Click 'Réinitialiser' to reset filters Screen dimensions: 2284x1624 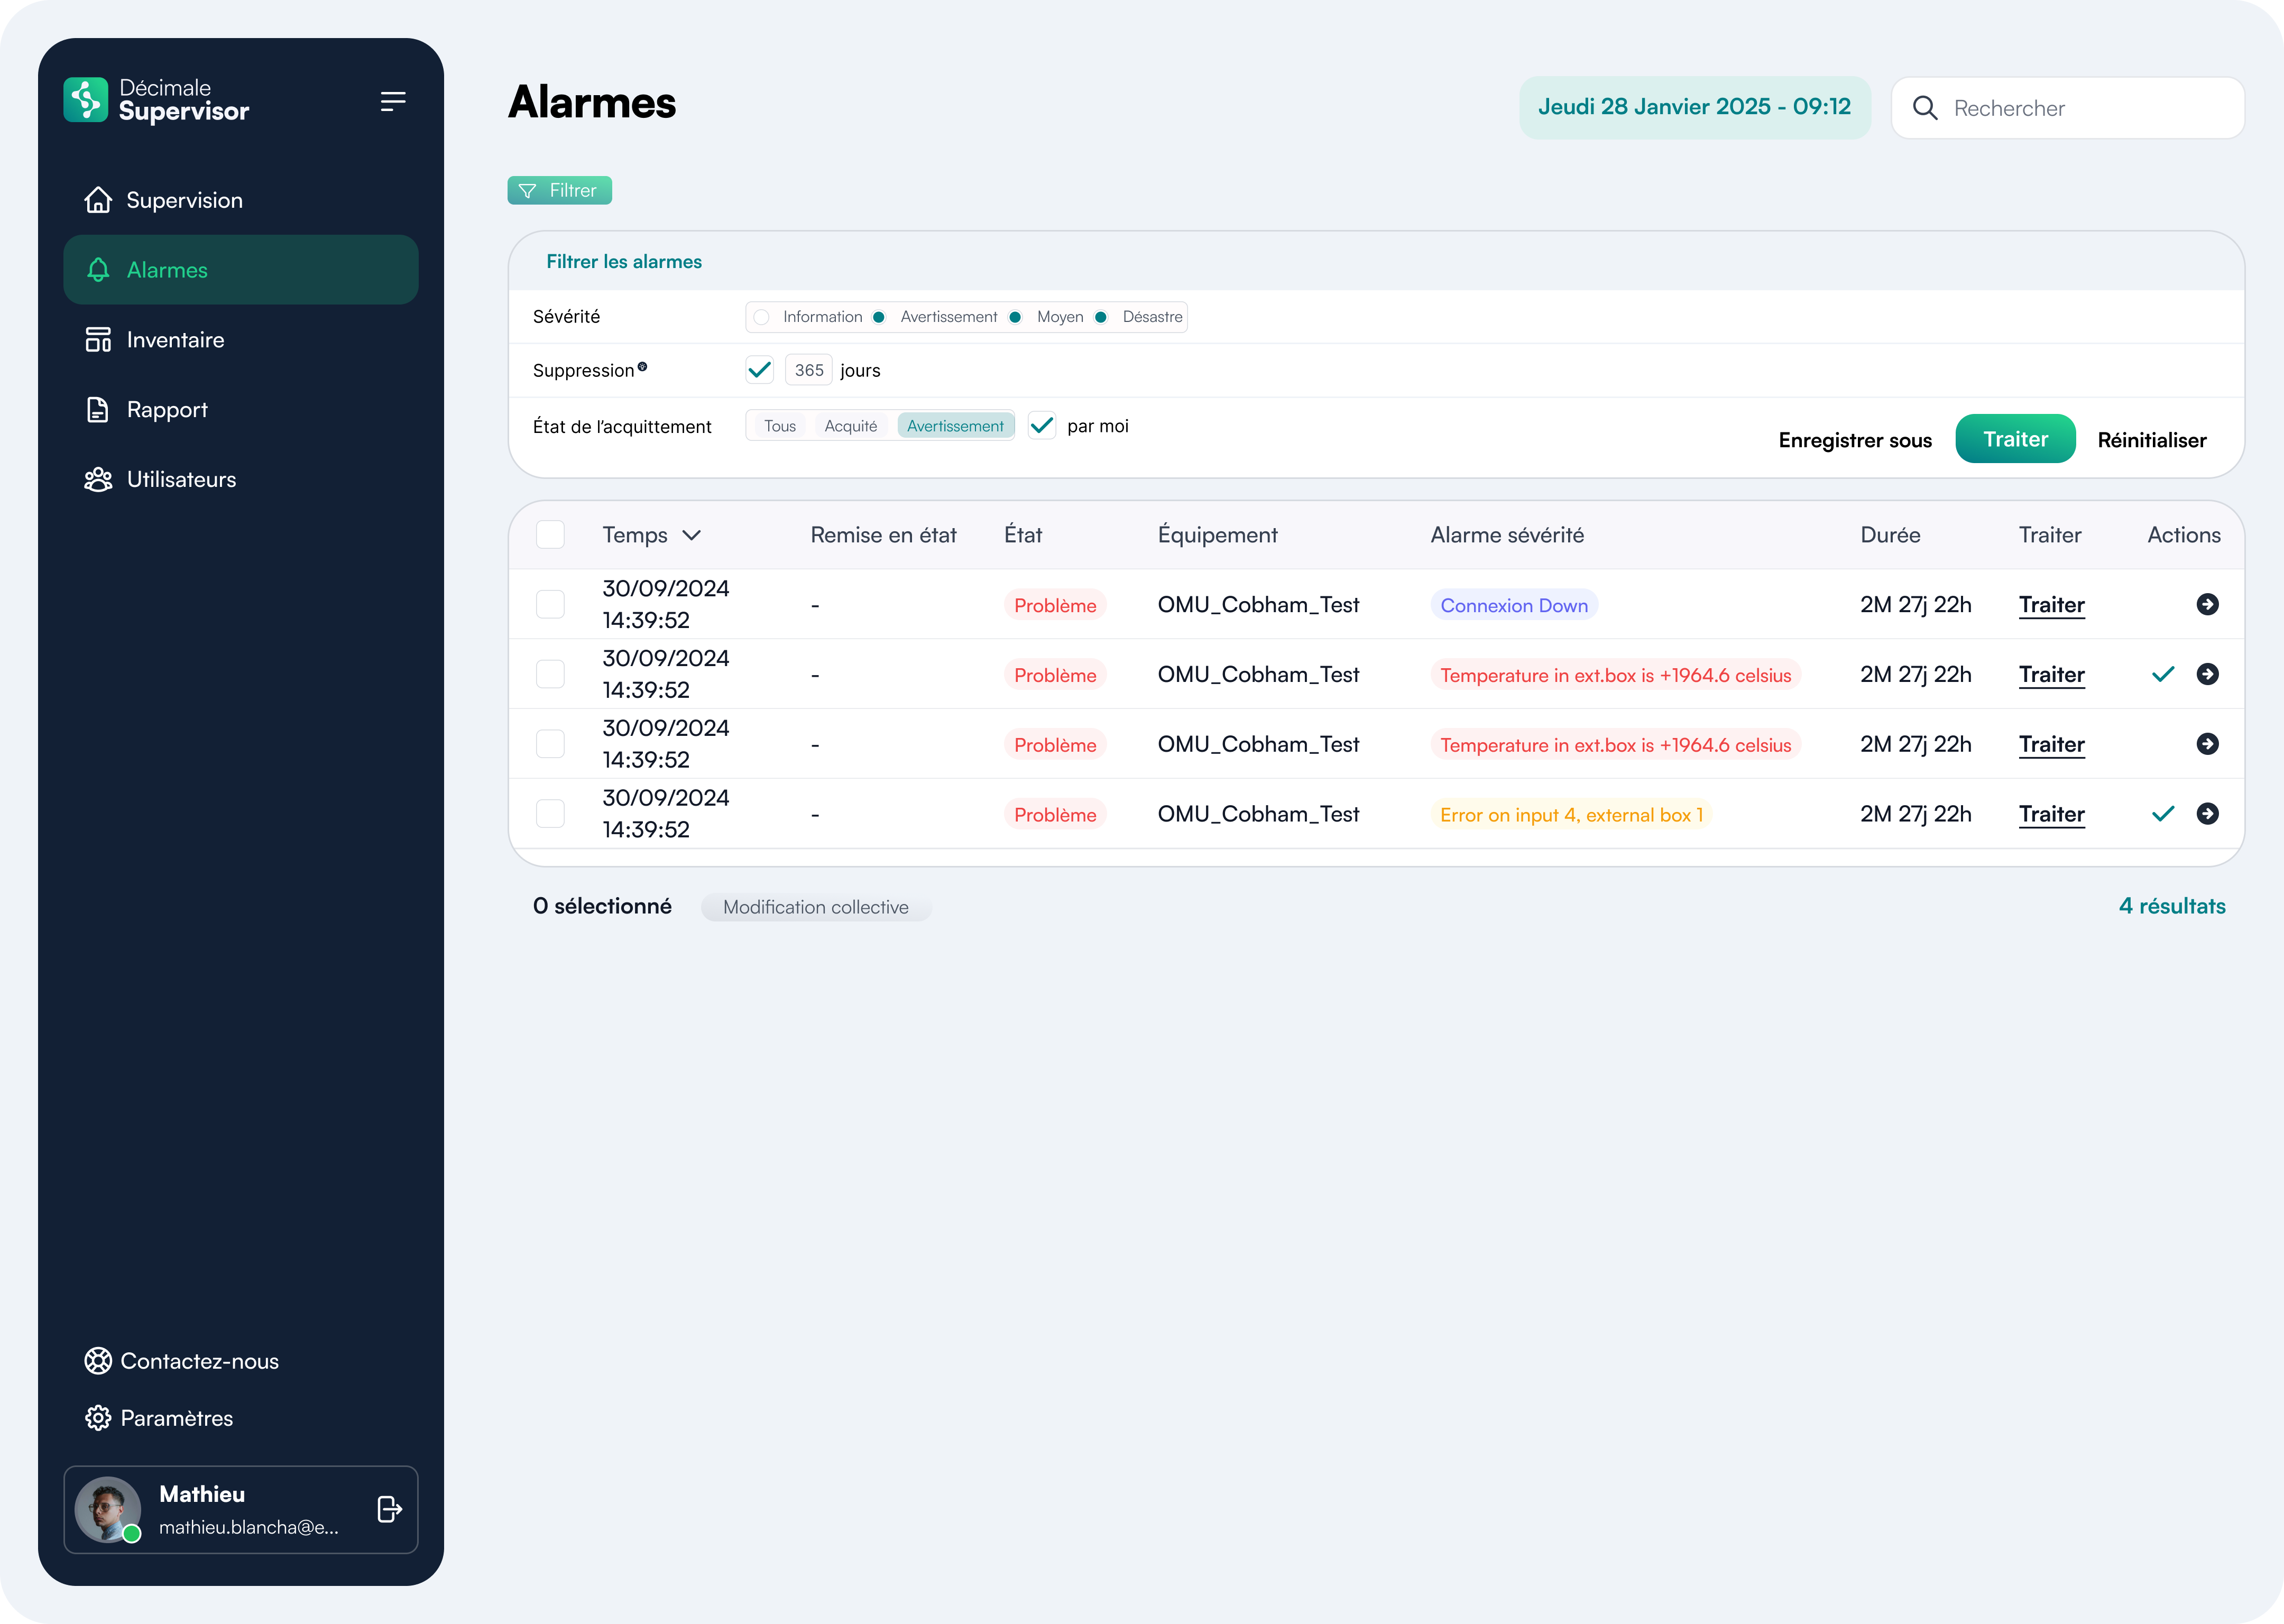[x=2152, y=440]
